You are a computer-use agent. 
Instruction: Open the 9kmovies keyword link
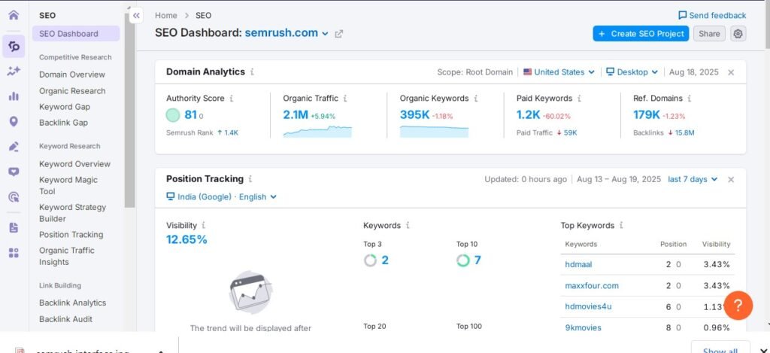click(583, 327)
